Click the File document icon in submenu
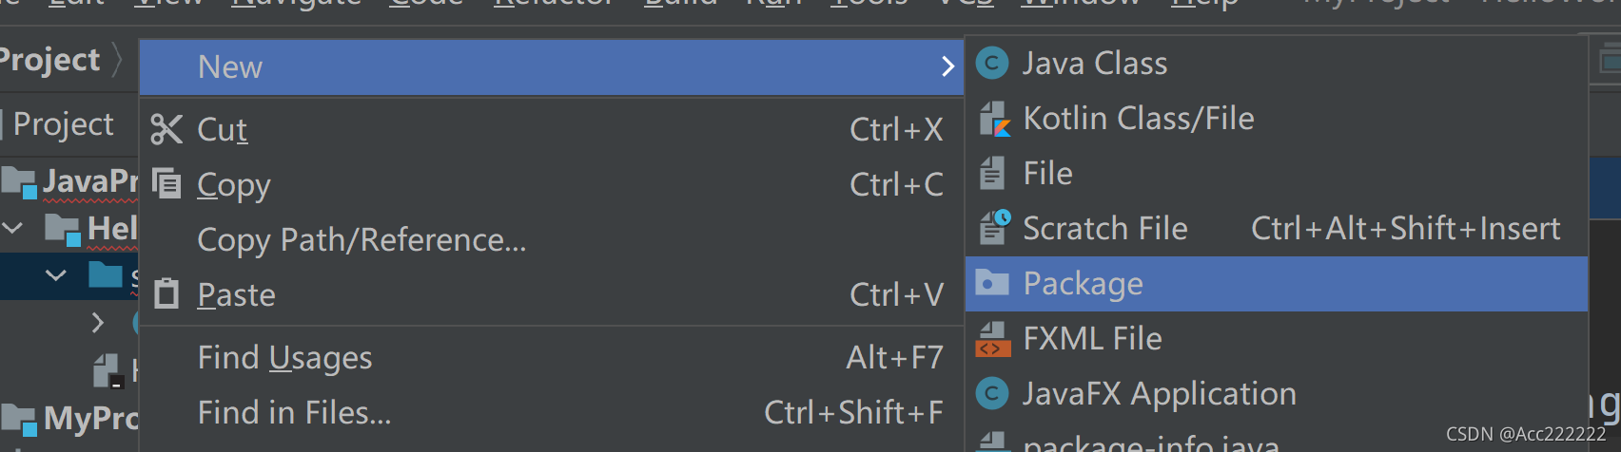This screenshot has height=452, width=1621. (x=991, y=174)
